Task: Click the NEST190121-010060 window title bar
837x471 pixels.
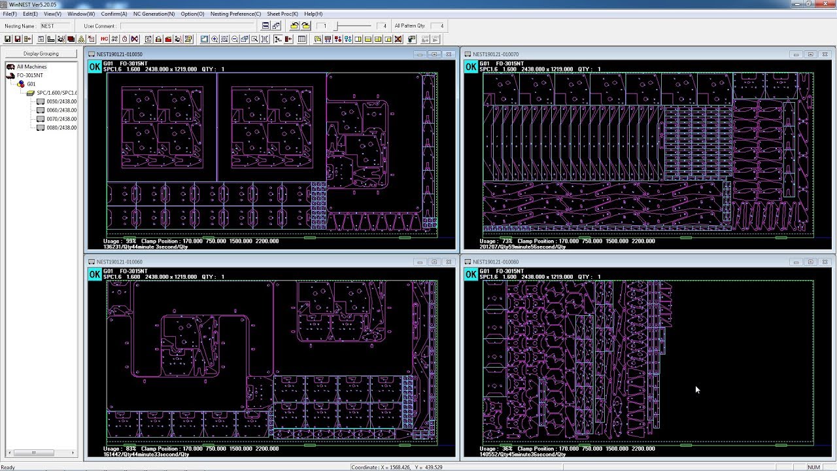Action: (x=271, y=262)
